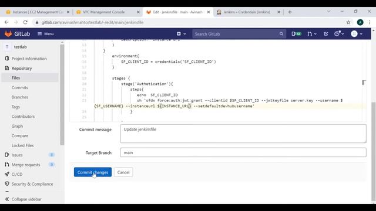Image resolution: width=376 pixels, height=211 pixels.
Task: Open the create new plus dropdown
Action: point(182,34)
